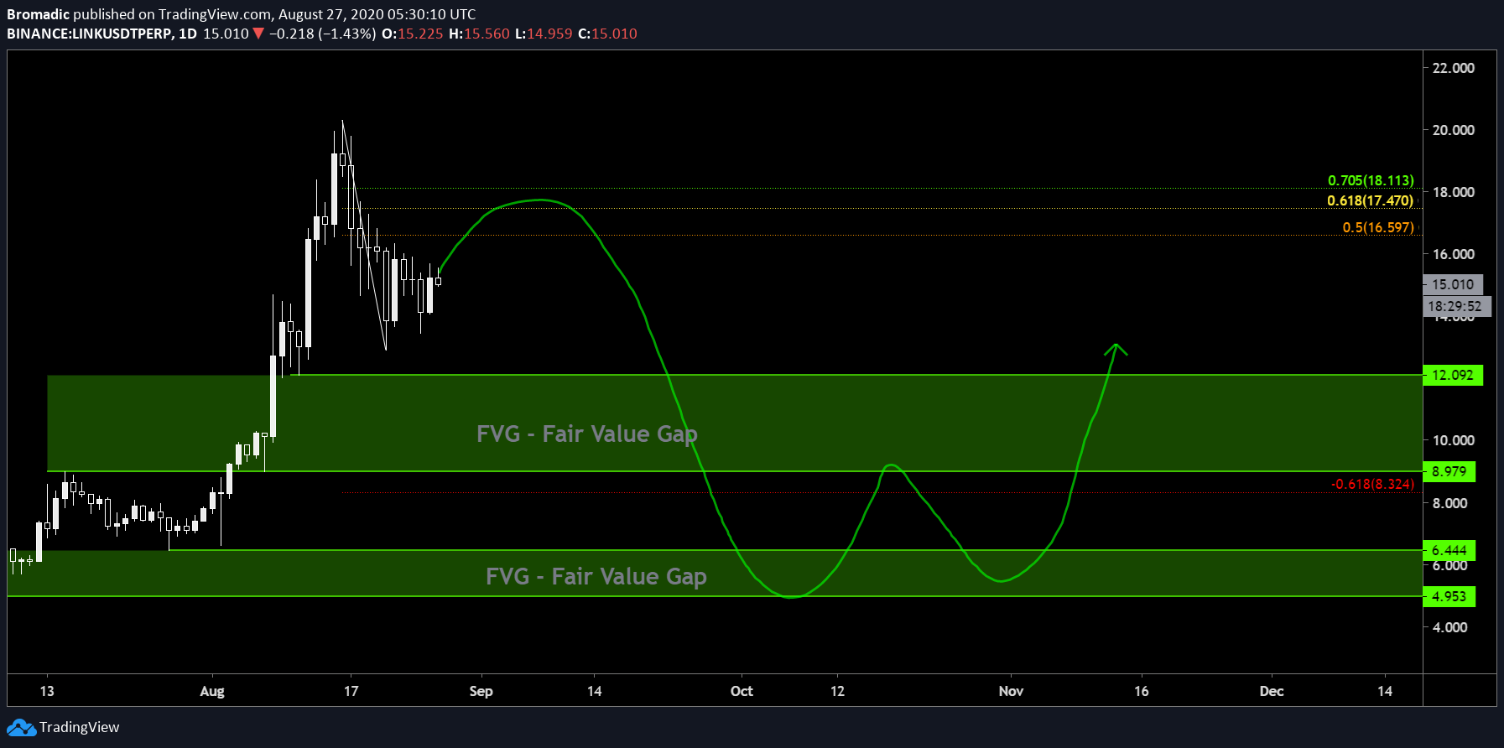Click the Aug label on the time axis
This screenshot has height=748, width=1504.
212,691
